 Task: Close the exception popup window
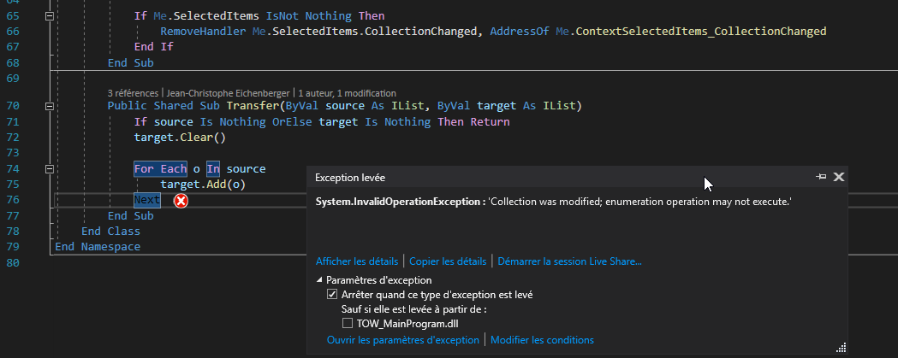point(839,177)
